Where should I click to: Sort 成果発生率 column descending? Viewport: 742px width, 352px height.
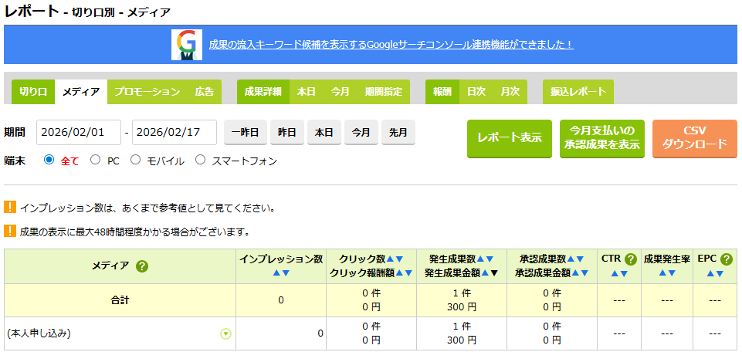(672, 273)
